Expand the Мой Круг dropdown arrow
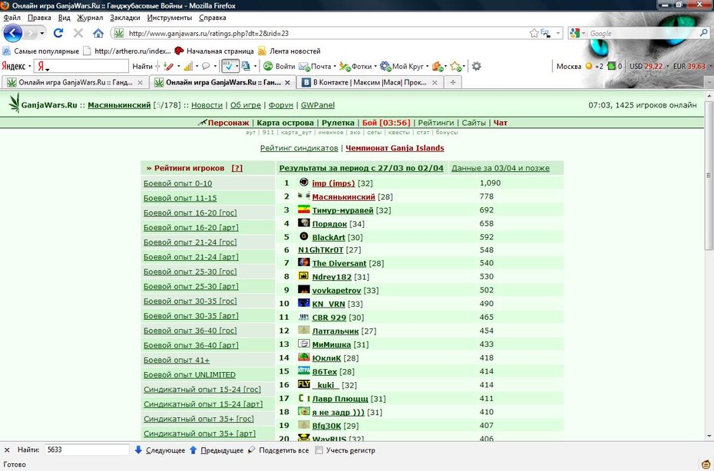 tap(427, 67)
